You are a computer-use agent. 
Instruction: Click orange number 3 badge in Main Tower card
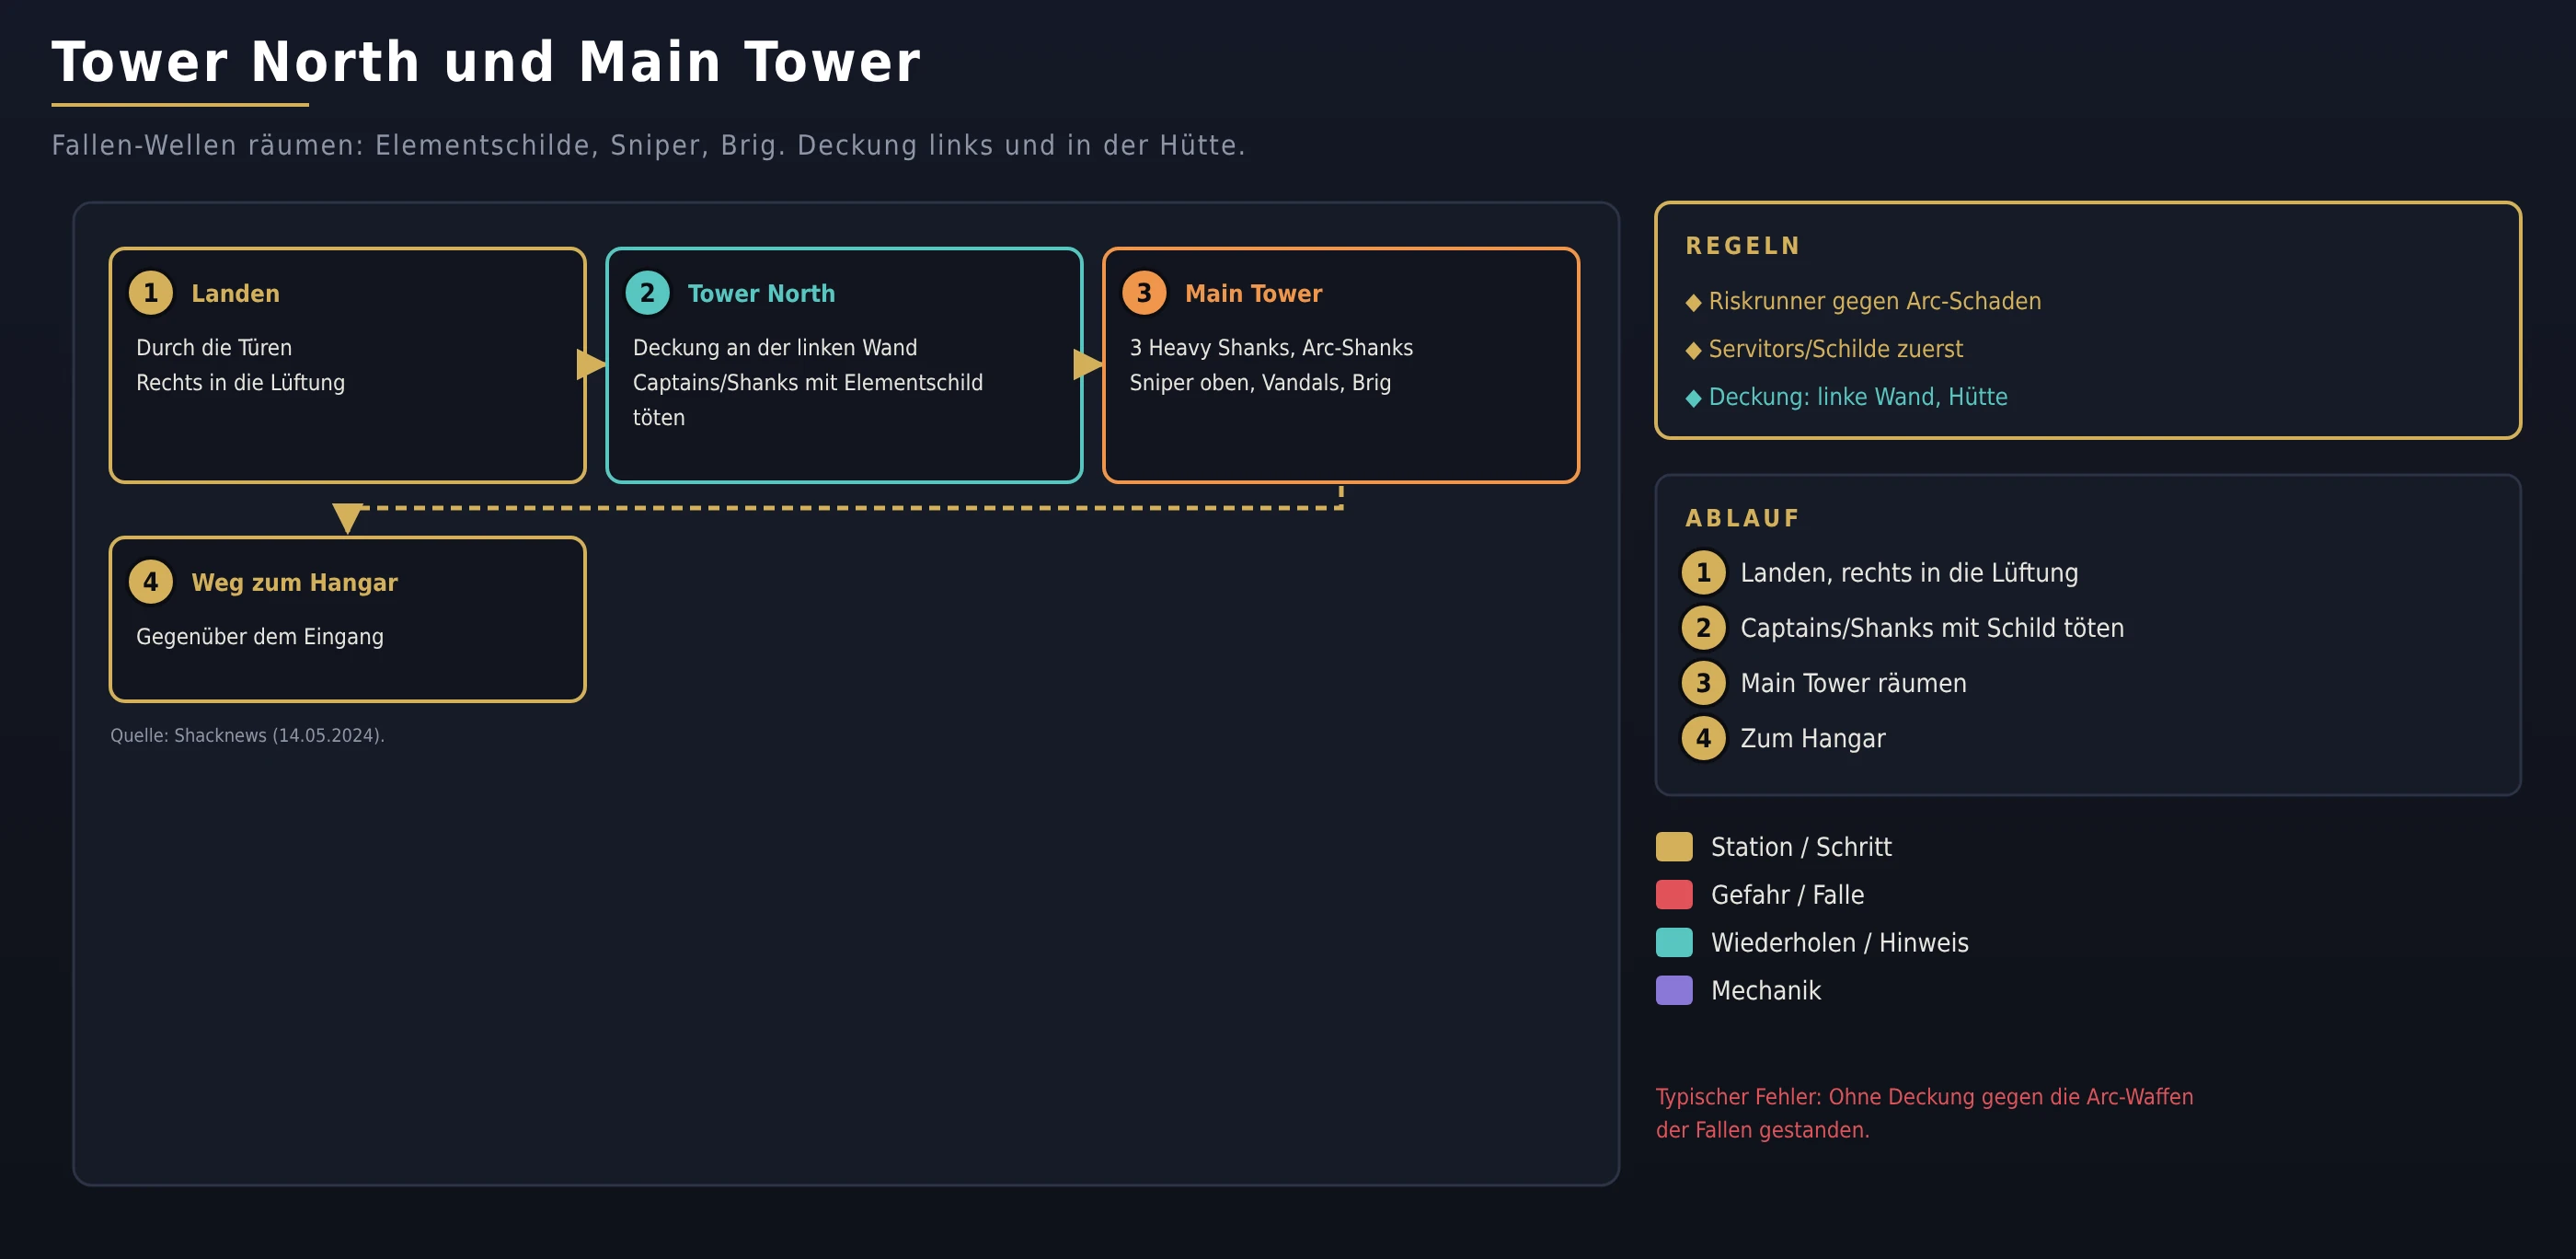pyautogui.click(x=1144, y=293)
